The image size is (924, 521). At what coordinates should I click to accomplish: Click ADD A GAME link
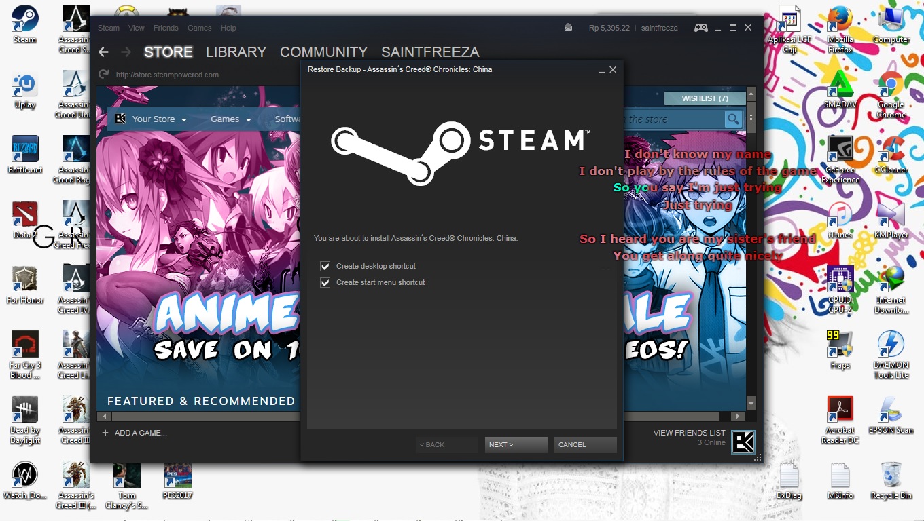[135, 433]
